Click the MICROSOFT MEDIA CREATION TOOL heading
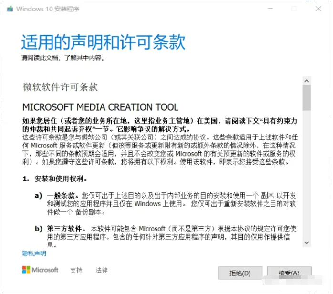The width and height of the screenshot is (333, 294). pyautogui.click(x=101, y=107)
